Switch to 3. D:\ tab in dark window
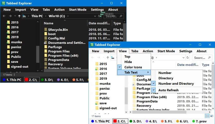Screen dimensions: 215x124 47,80
